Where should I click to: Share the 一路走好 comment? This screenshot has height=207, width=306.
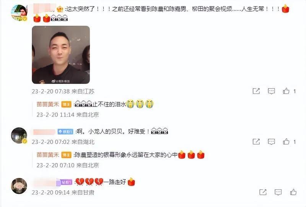point(263,192)
